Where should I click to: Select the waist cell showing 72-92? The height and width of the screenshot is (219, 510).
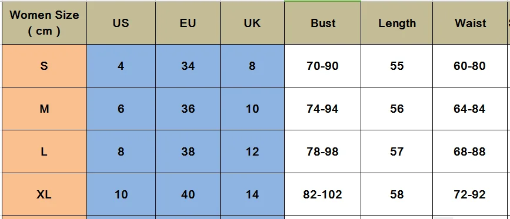coord(469,194)
